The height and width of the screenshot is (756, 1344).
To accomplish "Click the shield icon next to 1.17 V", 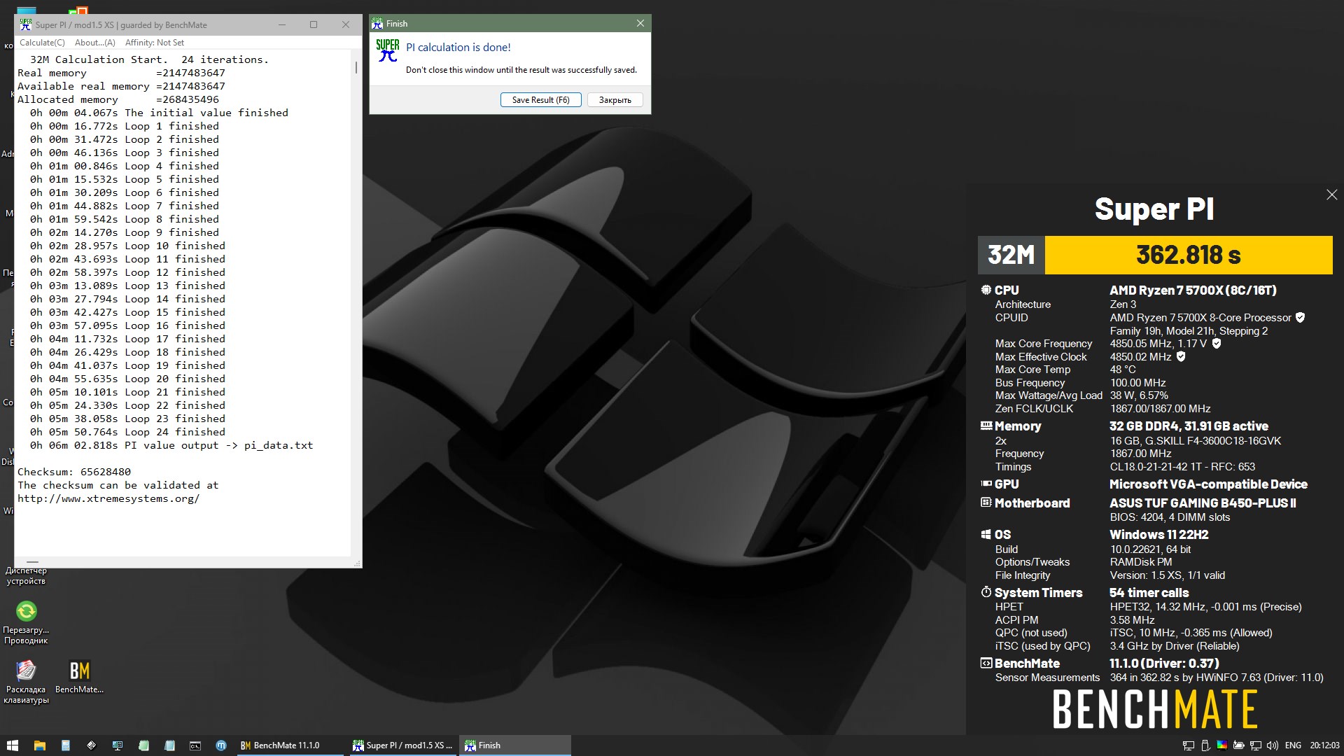I will [x=1217, y=344].
